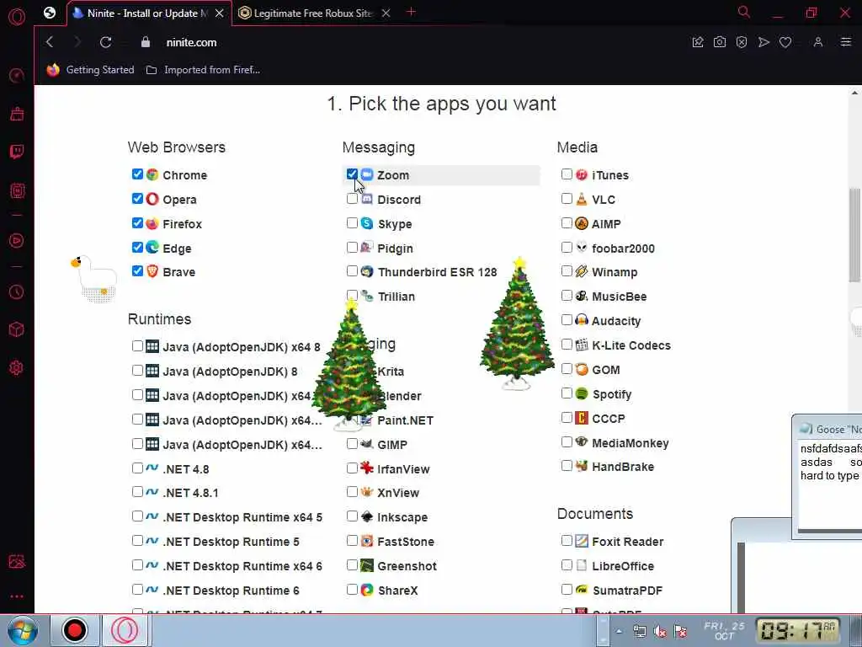This screenshot has width=862, height=647.
Task: Open Extensions cube icon in sidebar
Action: point(17,329)
